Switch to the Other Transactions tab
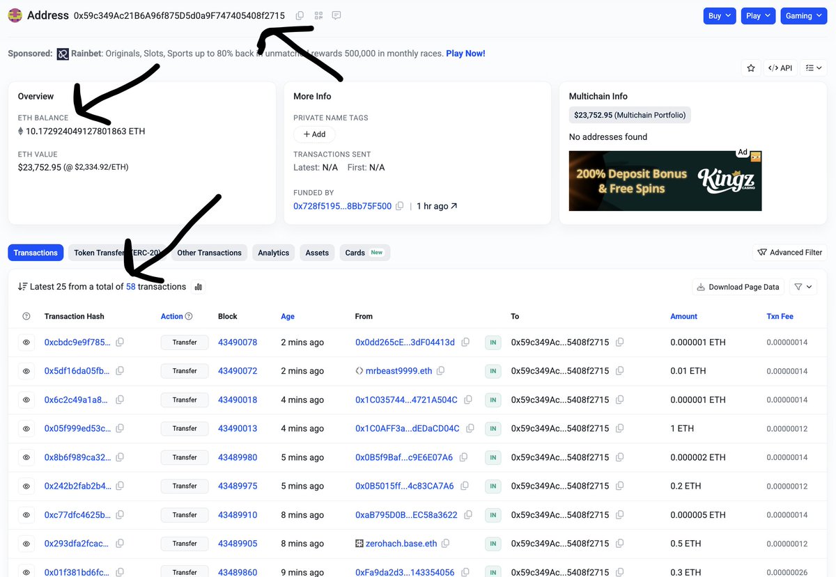836x577 pixels. (209, 253)
